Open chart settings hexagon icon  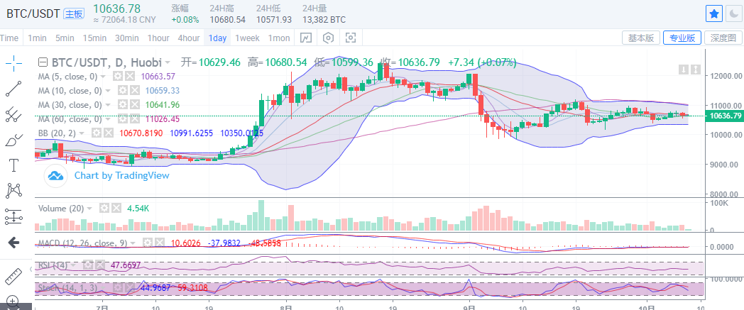point(329,38)
